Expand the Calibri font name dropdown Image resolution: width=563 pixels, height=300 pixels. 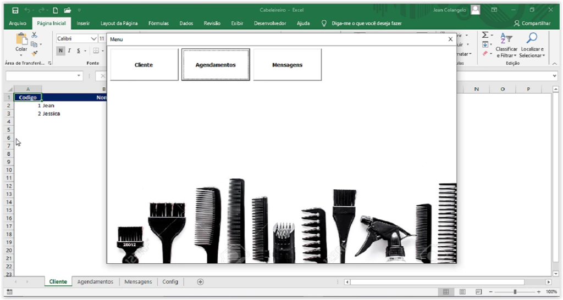[93, 38]
